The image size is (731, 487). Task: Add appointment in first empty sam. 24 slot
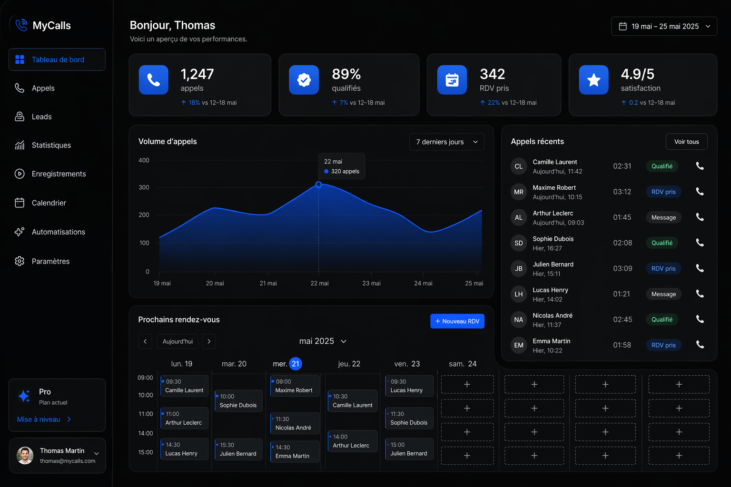467,384
